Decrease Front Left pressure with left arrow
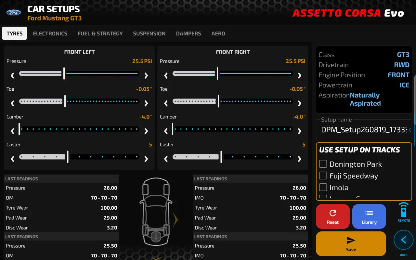This screenshot has width=416, height=260. pyautogui.click(x=13, y=76)
